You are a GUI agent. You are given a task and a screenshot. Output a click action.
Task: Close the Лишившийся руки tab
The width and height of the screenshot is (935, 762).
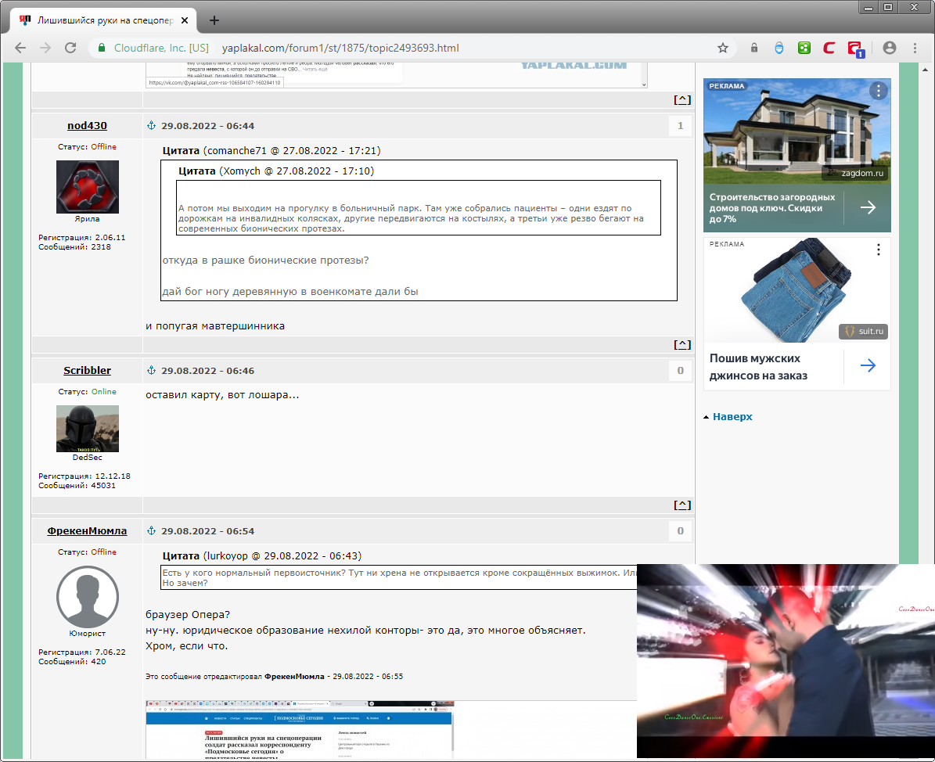point(185,20)
